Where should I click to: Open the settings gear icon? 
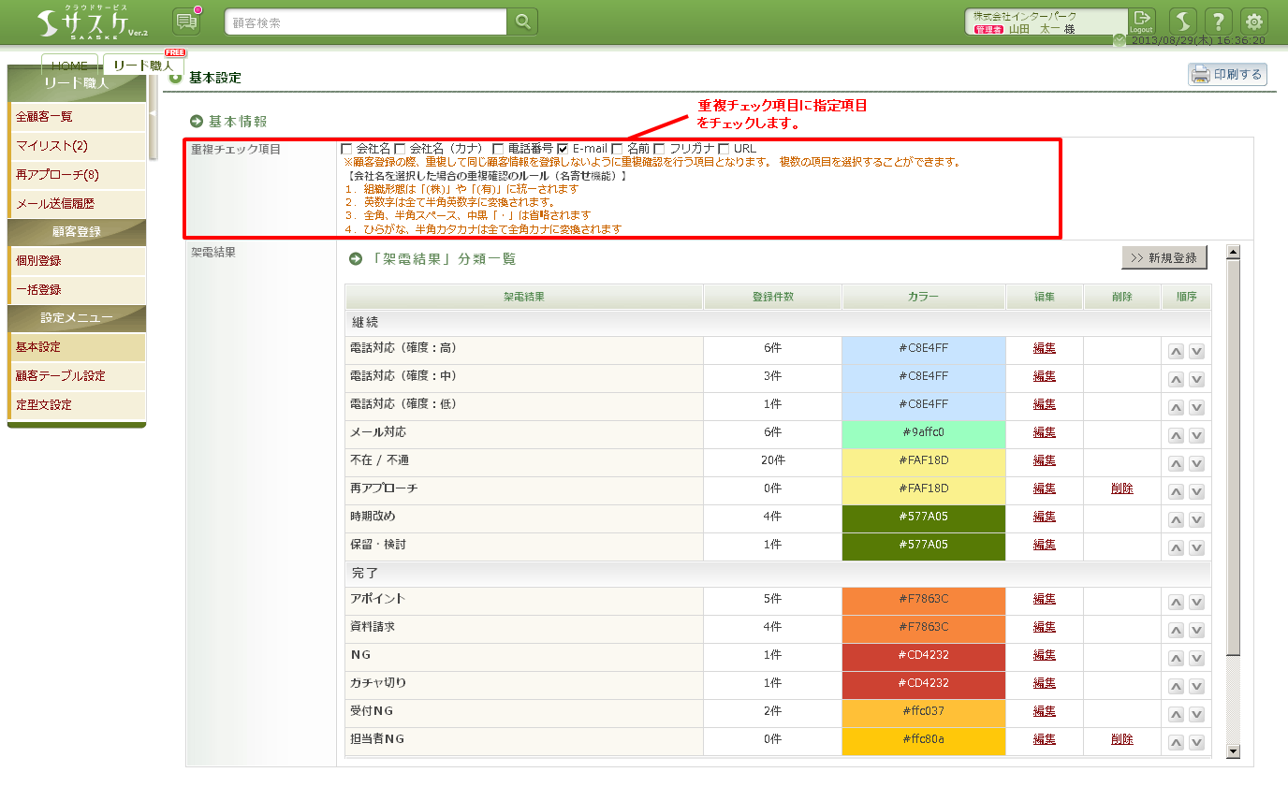pyautogui.click(x=1253, y=22)
